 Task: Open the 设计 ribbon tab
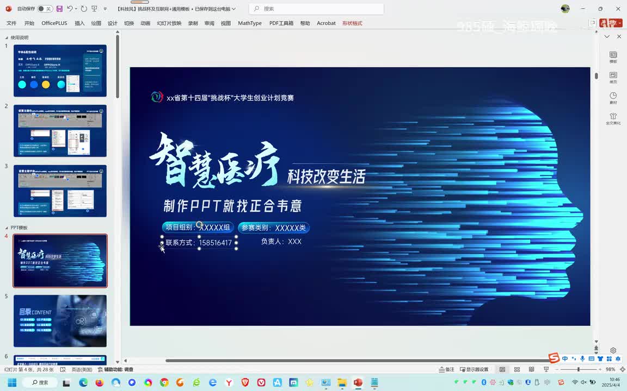click(x=112, y=23)
